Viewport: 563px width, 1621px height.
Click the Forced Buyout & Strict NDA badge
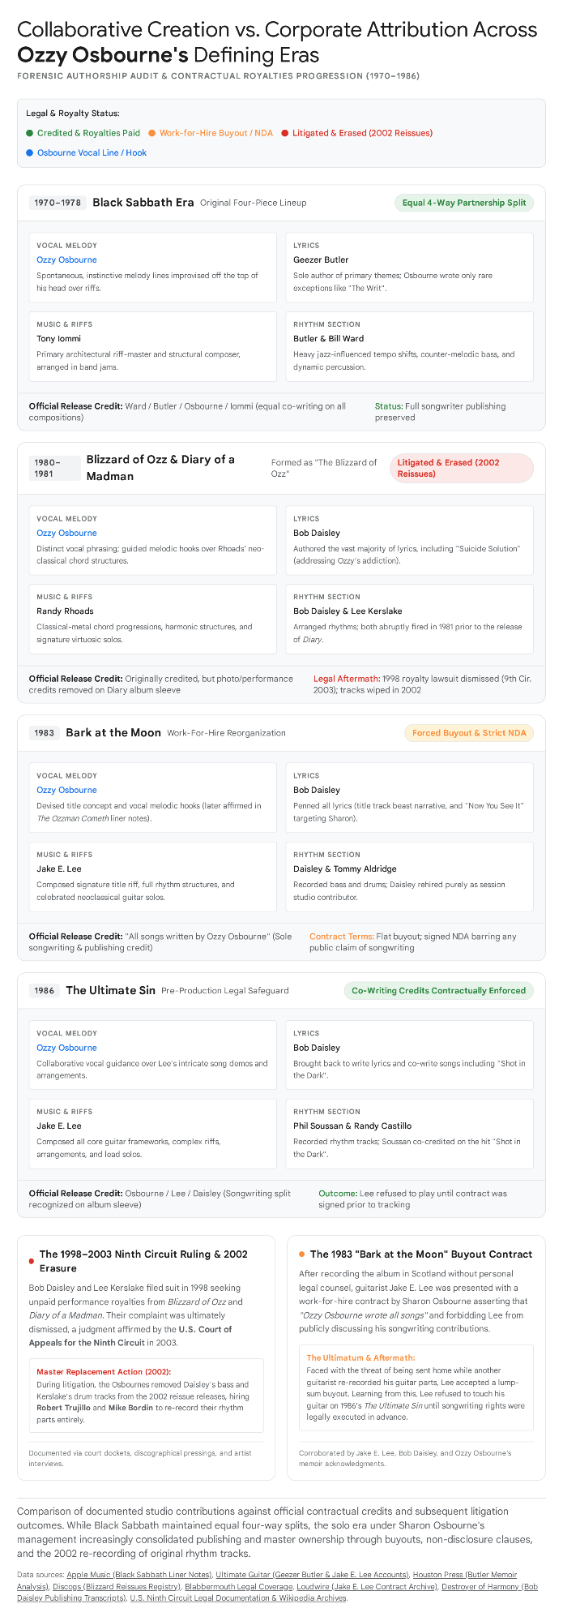click(x=469, y=733)
